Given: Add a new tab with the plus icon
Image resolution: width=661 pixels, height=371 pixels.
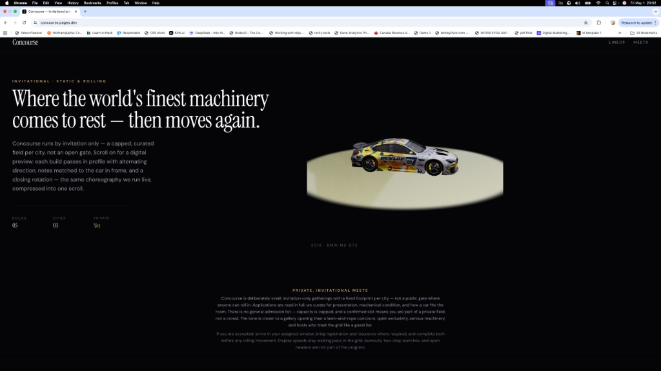Looking at the screenshot, I should pyautogui.click(x=85, y=12).
